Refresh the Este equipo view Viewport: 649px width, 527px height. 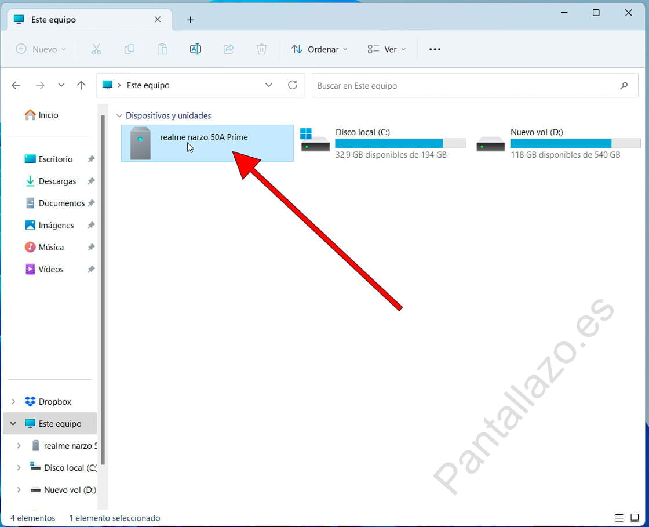tap(293, 85)
